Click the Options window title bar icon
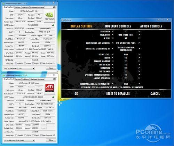This screenshot has height=146, width=174. point(63,20)
